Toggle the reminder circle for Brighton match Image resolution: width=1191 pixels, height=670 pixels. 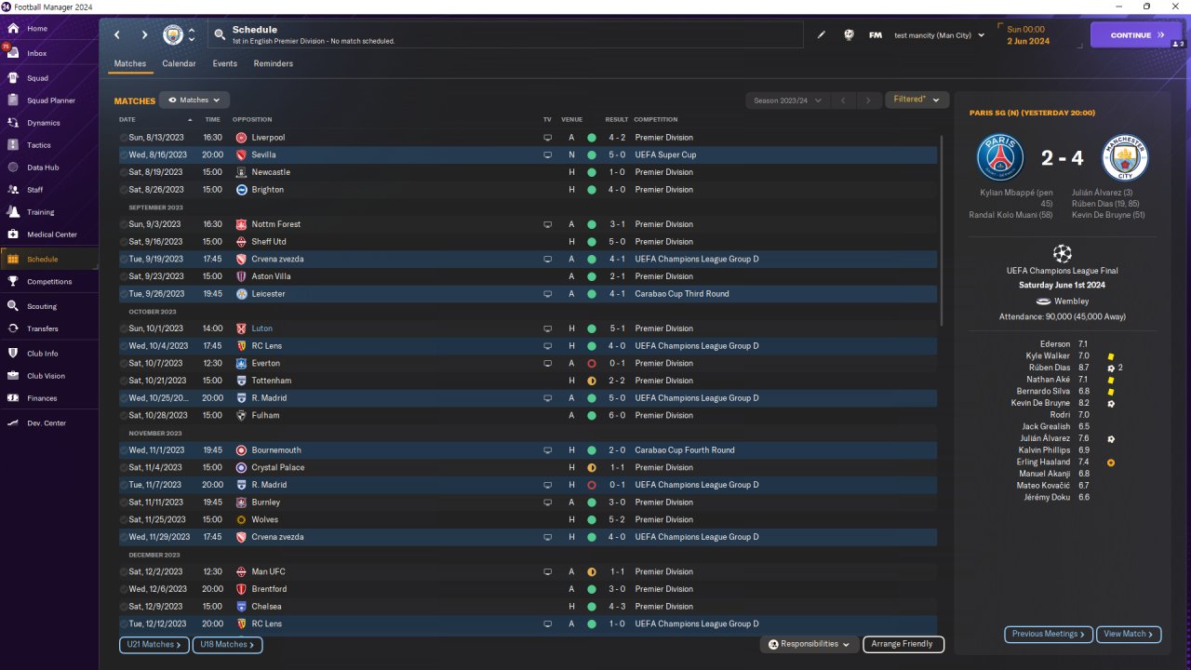click(124, 190)
